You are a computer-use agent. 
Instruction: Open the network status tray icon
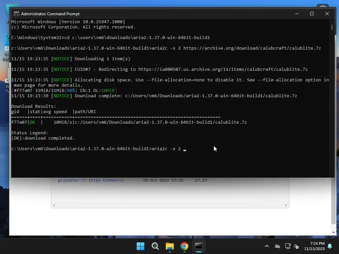click(288, 246)
